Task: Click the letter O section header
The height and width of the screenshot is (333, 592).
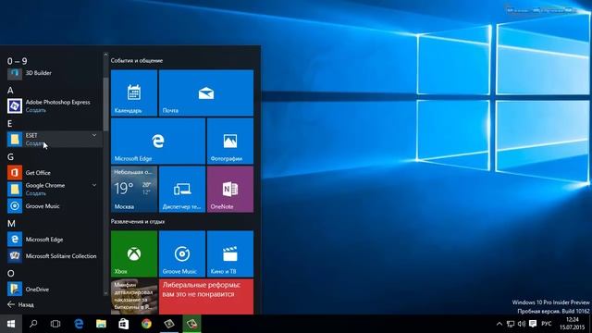Action: coord(10,274)
